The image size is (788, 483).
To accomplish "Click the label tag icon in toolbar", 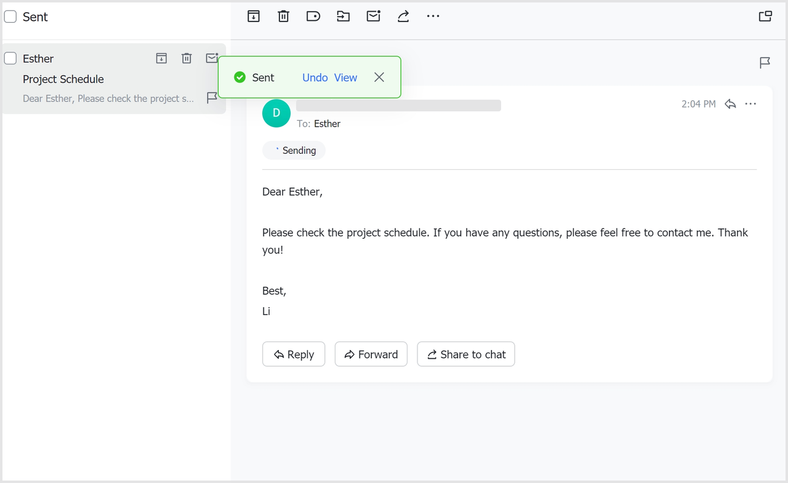I will [x=313, y=17].
